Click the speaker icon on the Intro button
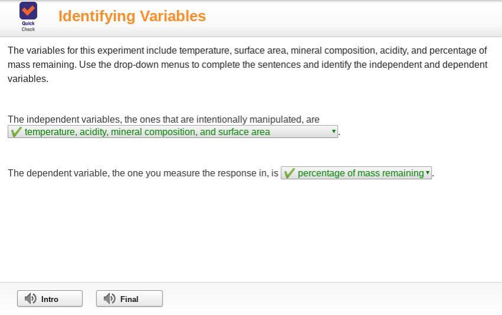502x315 pixels. [x=30, y=298]
